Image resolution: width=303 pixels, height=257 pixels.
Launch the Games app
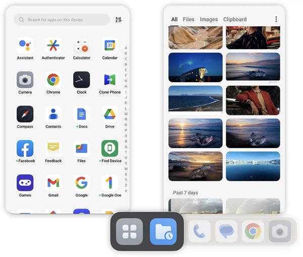pos(25,183)
